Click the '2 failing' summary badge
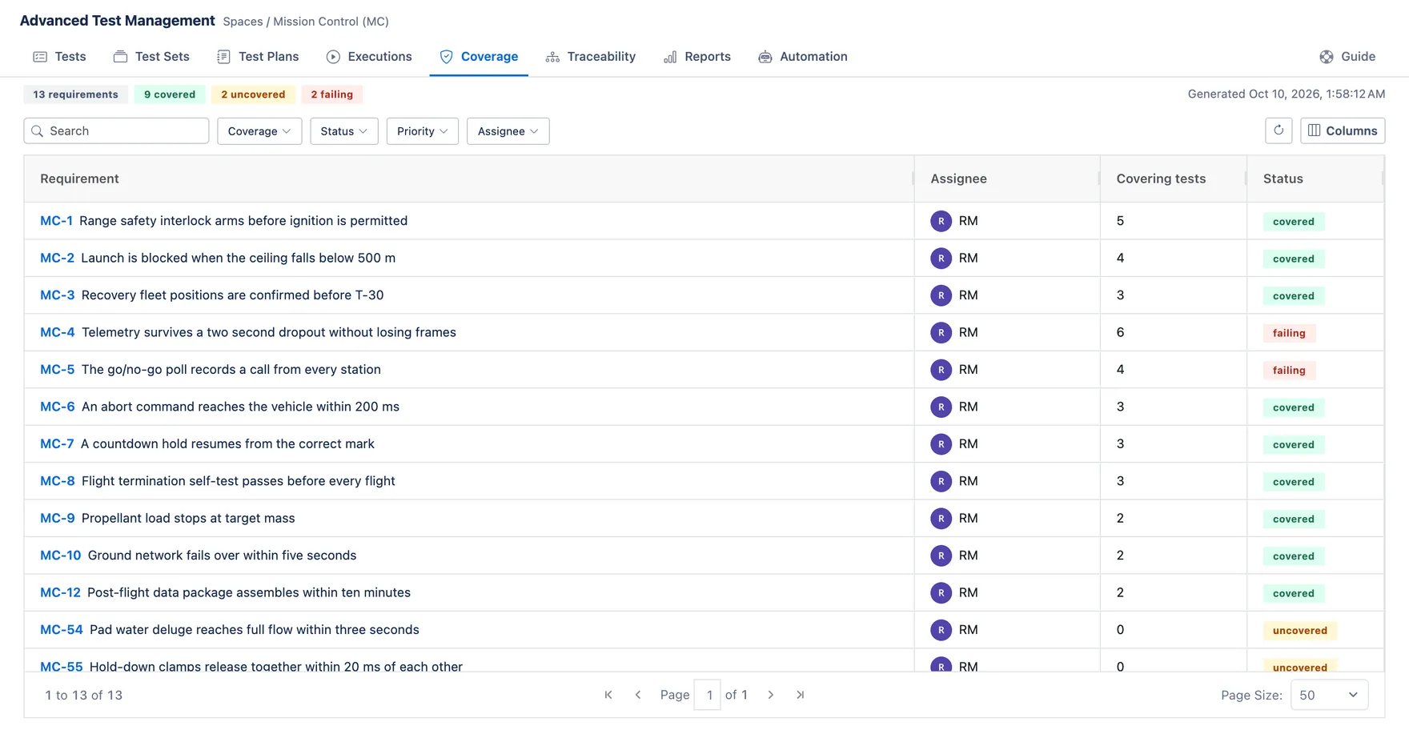This screenshot has height=730, width=1409. click(332, 94)
